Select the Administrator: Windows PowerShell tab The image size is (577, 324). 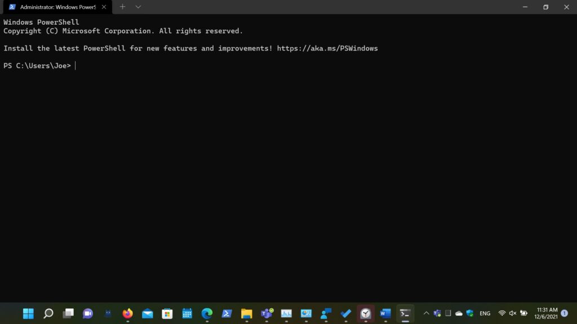[x=54, y=7]
